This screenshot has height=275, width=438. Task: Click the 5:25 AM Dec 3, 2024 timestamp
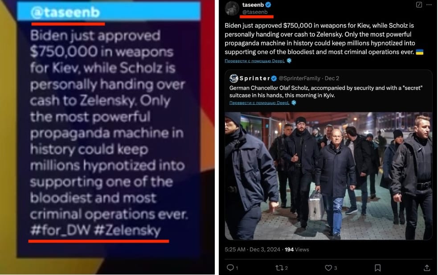tap(252, 249)
